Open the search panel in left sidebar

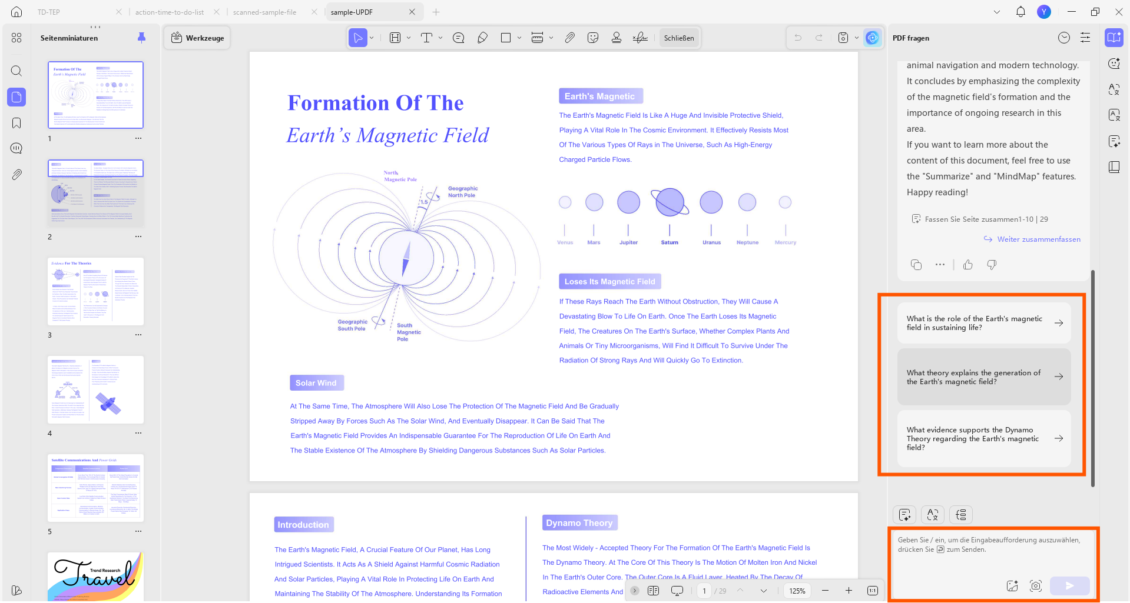click(16, 71)
